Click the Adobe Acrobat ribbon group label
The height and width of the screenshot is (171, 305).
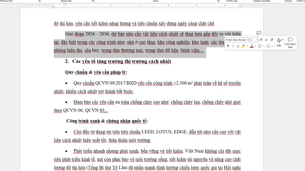(x=262, y=1)
